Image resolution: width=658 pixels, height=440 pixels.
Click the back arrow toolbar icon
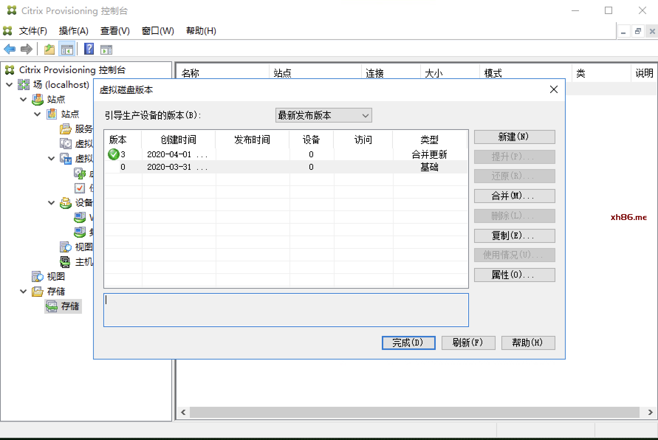click(9, 49)
